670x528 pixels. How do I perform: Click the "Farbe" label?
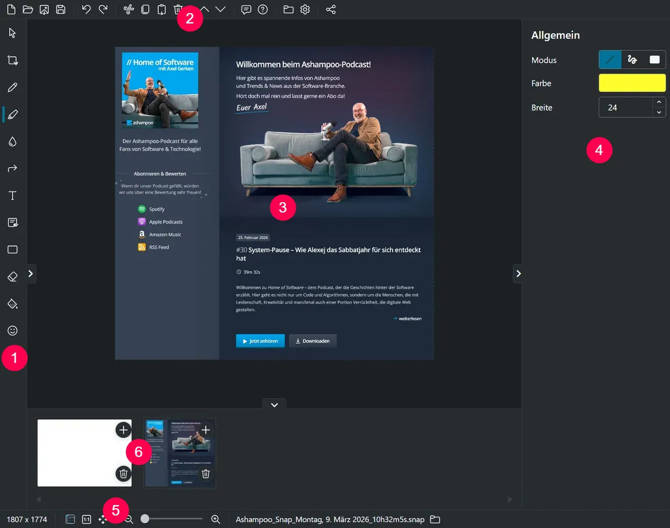542,83
